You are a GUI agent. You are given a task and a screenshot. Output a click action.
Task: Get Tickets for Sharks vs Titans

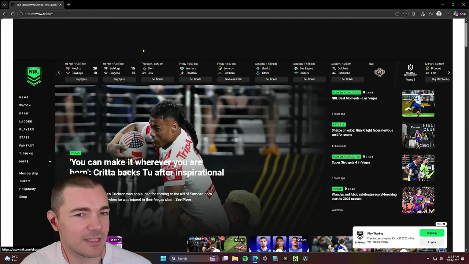click(272, 79)
